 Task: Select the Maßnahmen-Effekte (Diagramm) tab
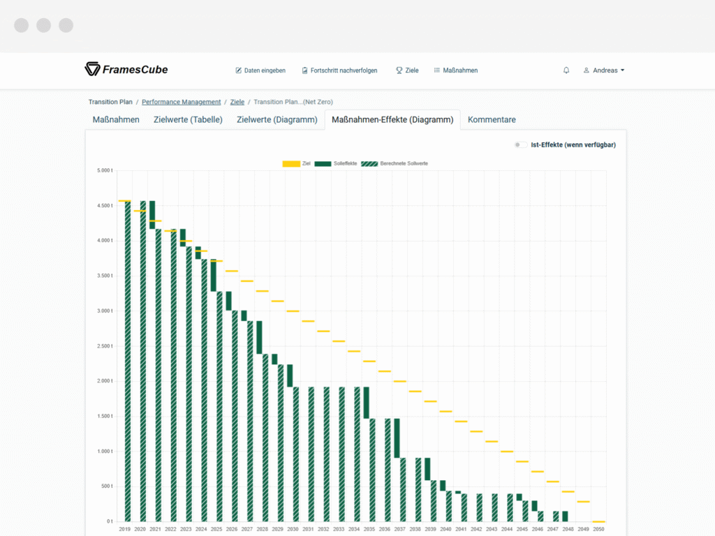click(392, 119)
